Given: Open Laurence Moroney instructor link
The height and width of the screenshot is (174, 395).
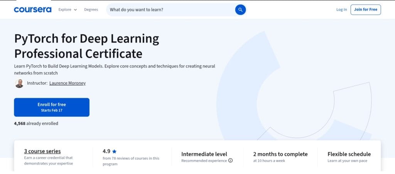Looking at the screenshot, I should click(x=68, y=83).
